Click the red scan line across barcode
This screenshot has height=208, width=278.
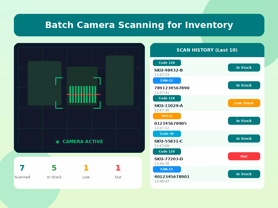[x=83, y=95]
